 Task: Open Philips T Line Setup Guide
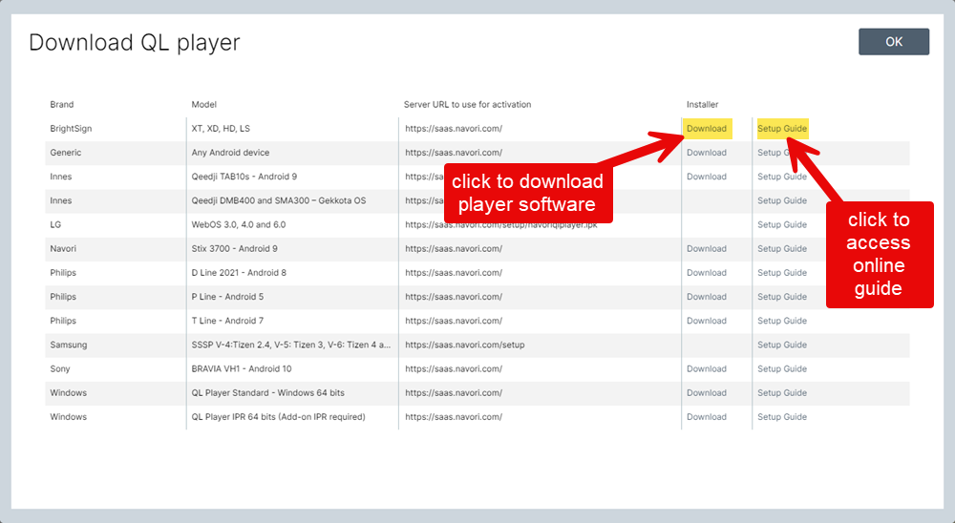(x=782, y=321)
